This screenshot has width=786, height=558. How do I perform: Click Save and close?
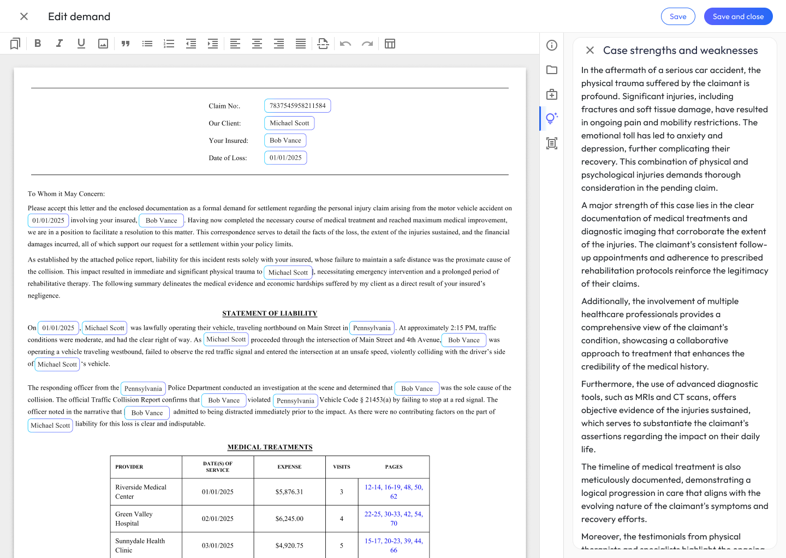[x=738, y=16]
